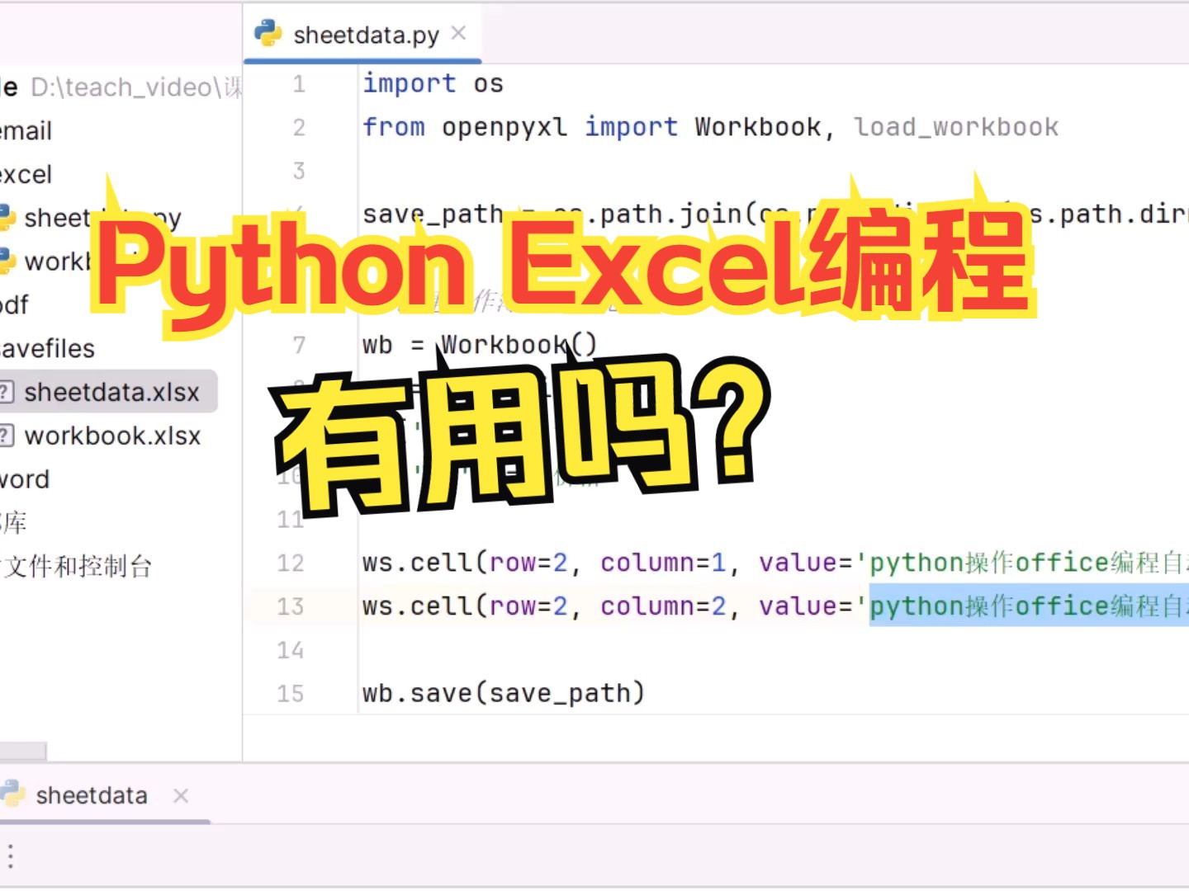Click line number 1 in gutter
Image resolution: width=1189 pixels, height=891 pixels.
299,83
